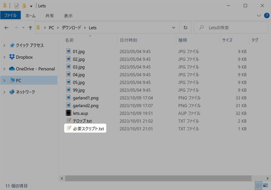Refresh the folder with the refresh icon
Viewport: 271px width, 190px height.
pos(185,27)
